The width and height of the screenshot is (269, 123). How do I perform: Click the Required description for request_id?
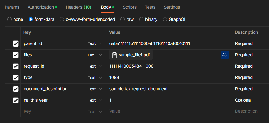[244, 66]
